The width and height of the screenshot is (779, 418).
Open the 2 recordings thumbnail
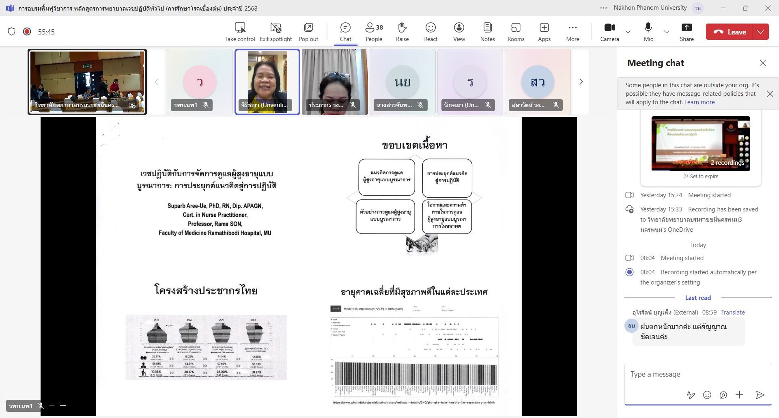[701, 143]
